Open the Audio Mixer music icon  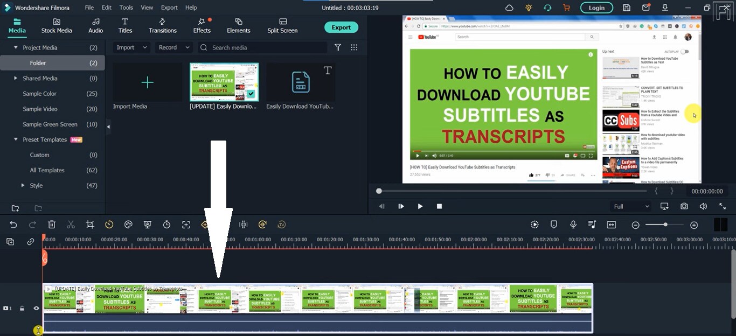click(x=592, y=225)
